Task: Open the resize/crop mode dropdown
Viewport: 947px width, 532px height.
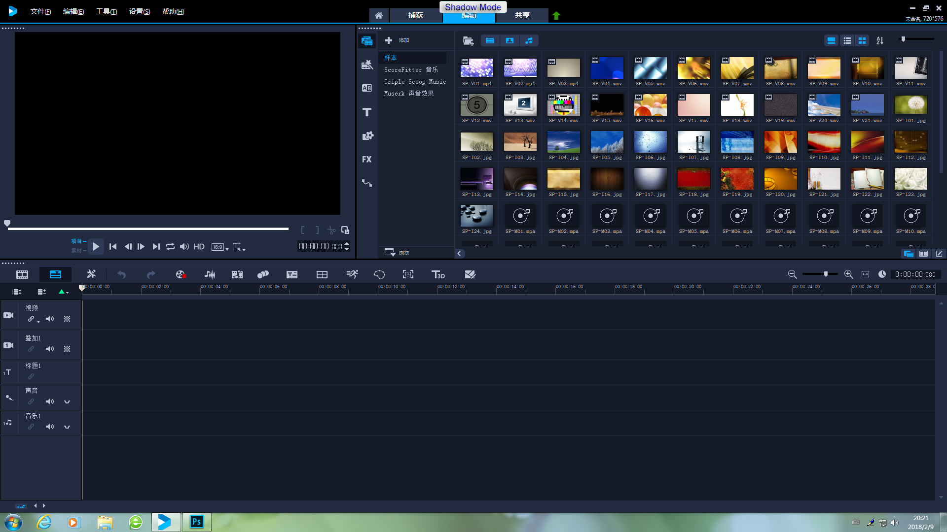Action: [239, 247]
